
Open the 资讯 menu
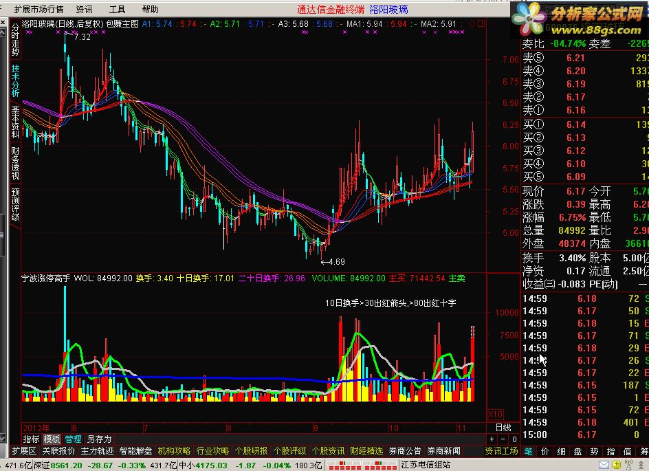[x=85, y=9]
